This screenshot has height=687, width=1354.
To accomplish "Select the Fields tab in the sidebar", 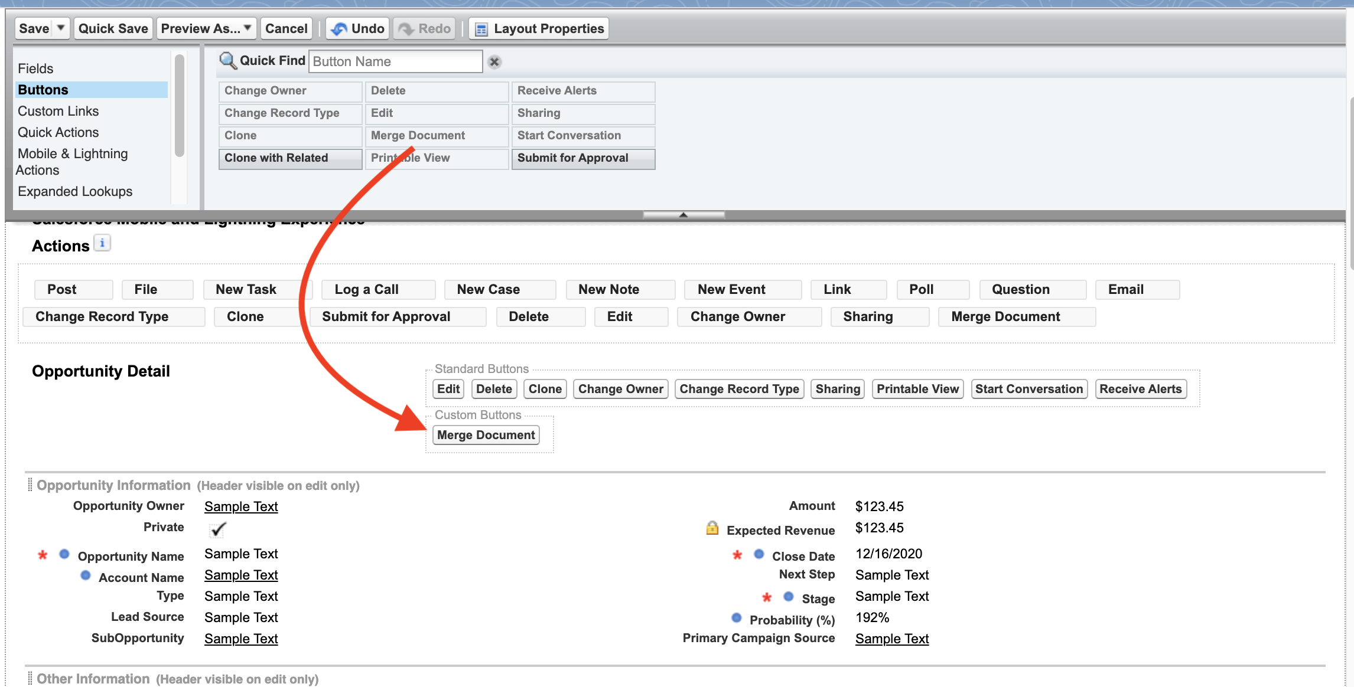I will pyautogui.click(x=35, y=68).
